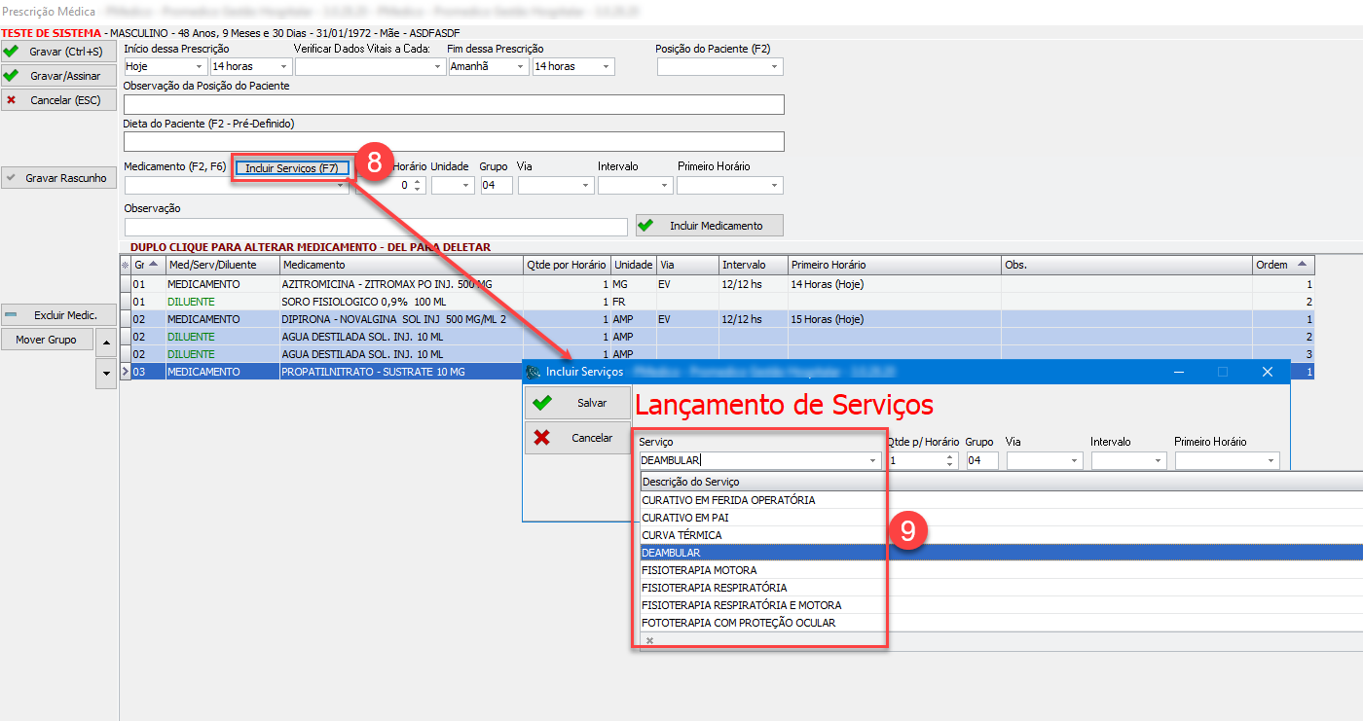Click Gravar (Ctrl+S) green check button
1363x721 pixels.
[58, 52]
